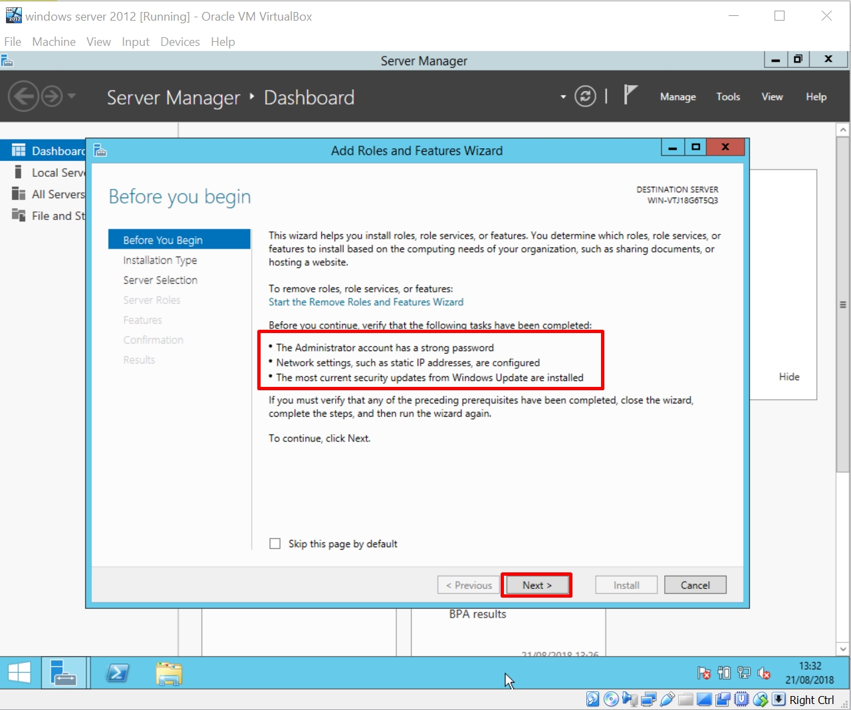The image size is (851, 710).
Task: Open VirtualBox Input menu
Action: click(136, 41)
